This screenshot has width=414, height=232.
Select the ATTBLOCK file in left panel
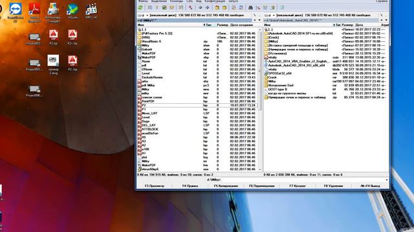[x=197, y=130]
